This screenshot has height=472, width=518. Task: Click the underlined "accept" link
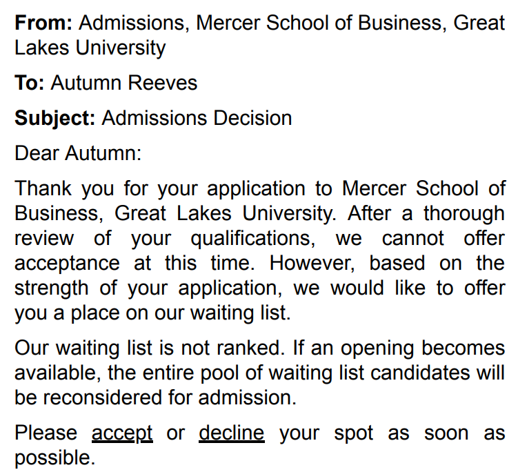(122, 433)
